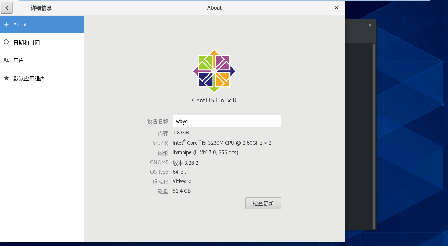448x246 pixels.
Task: Click the processor value Intel Core i5-3230M
Action: tap(222, 143)
